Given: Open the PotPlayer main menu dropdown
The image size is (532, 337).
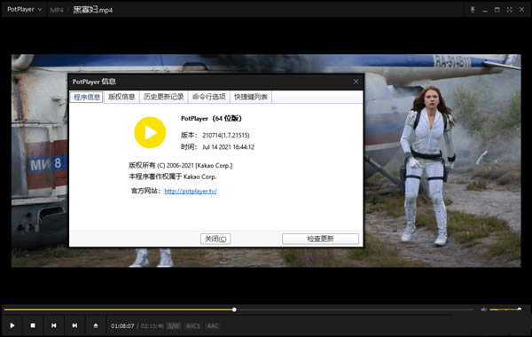Looking at the screenshot, I should tap(24, 9).
